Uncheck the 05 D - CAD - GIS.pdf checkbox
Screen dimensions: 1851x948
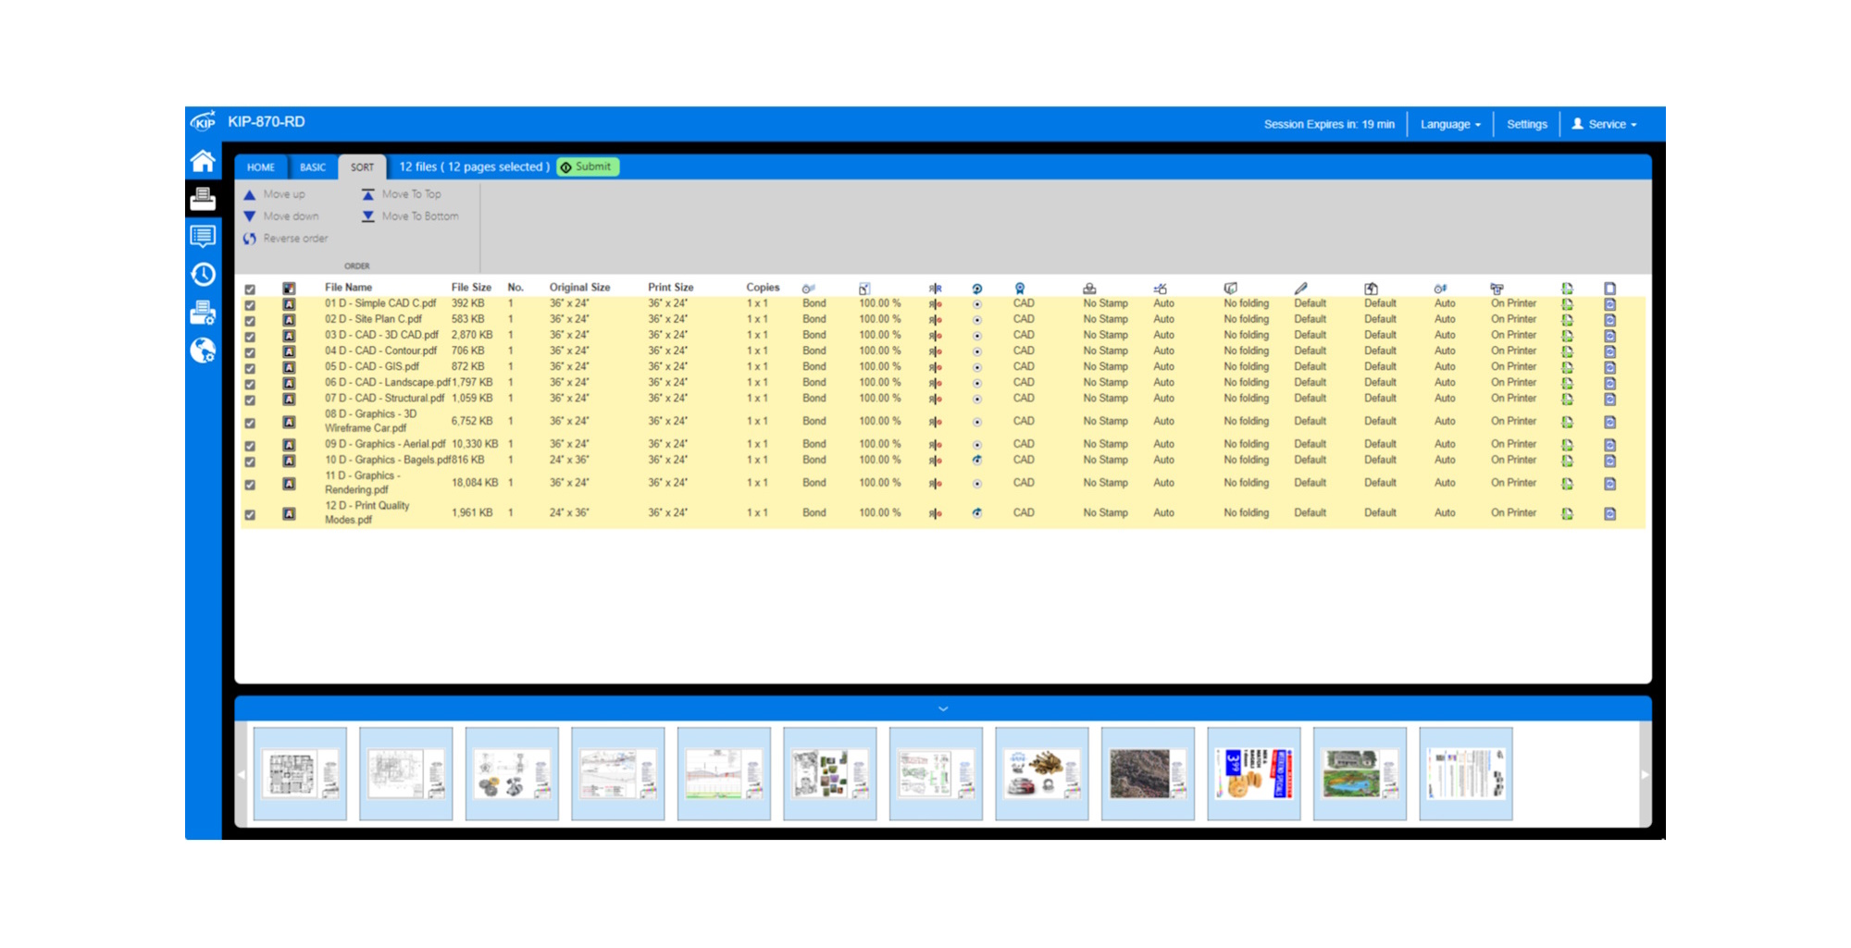point(250,368)
